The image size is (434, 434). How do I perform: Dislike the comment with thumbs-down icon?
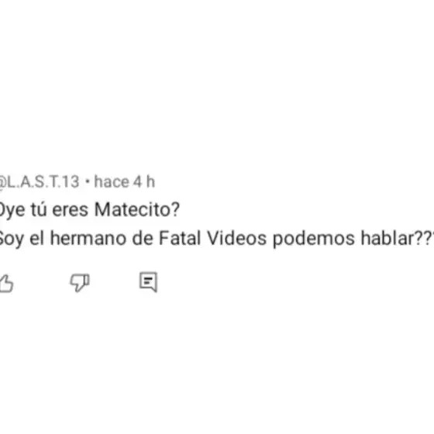(x=80, y=283)
